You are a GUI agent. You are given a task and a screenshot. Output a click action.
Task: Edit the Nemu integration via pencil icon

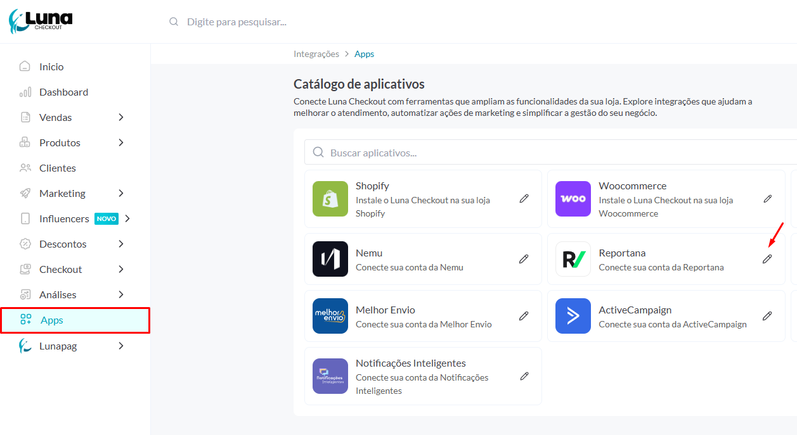click(x=524, y=259)
